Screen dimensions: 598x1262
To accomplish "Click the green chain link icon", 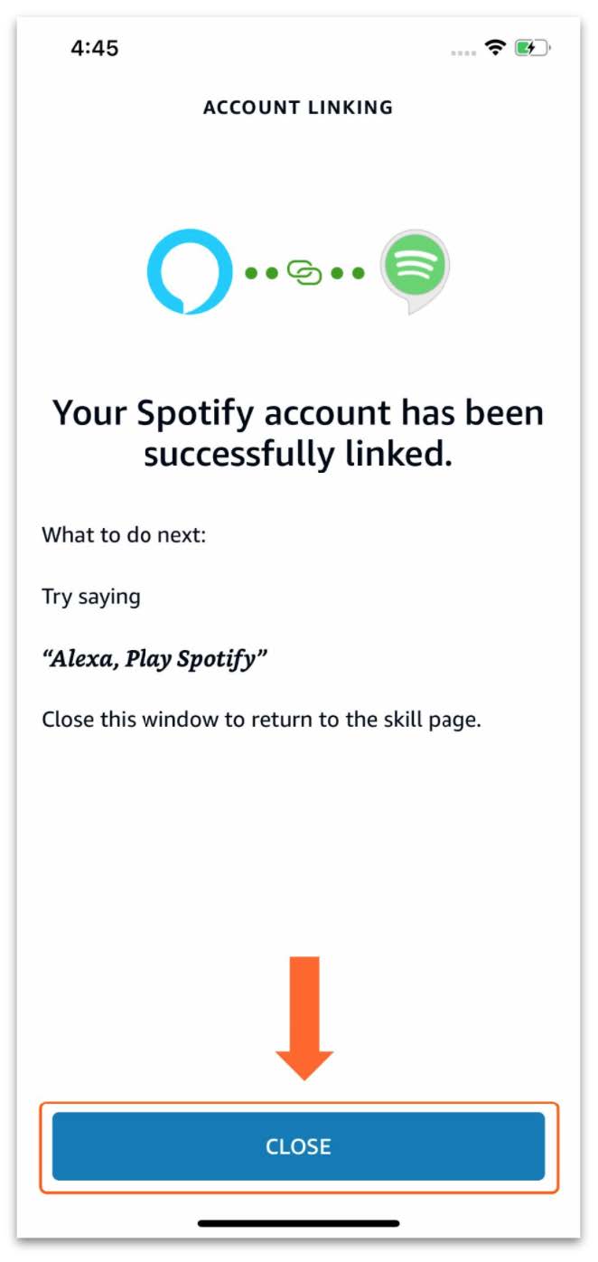I will (x=304, y=272).
